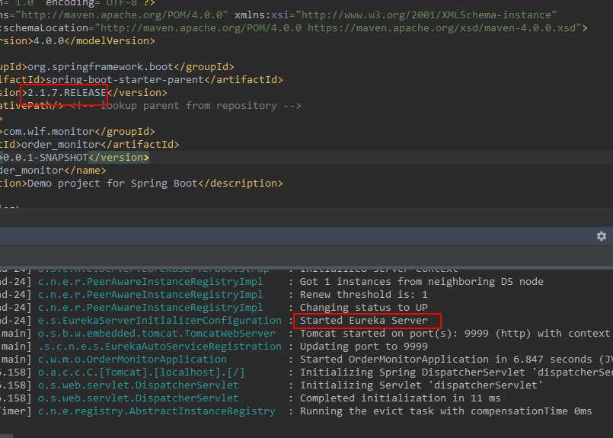
Task: Open the console settings gear icon
Action: tap(602, 236)
